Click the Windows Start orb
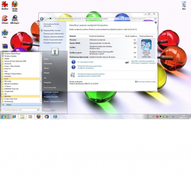The height and width of the screenshot is (181, 191). [3, 116]
